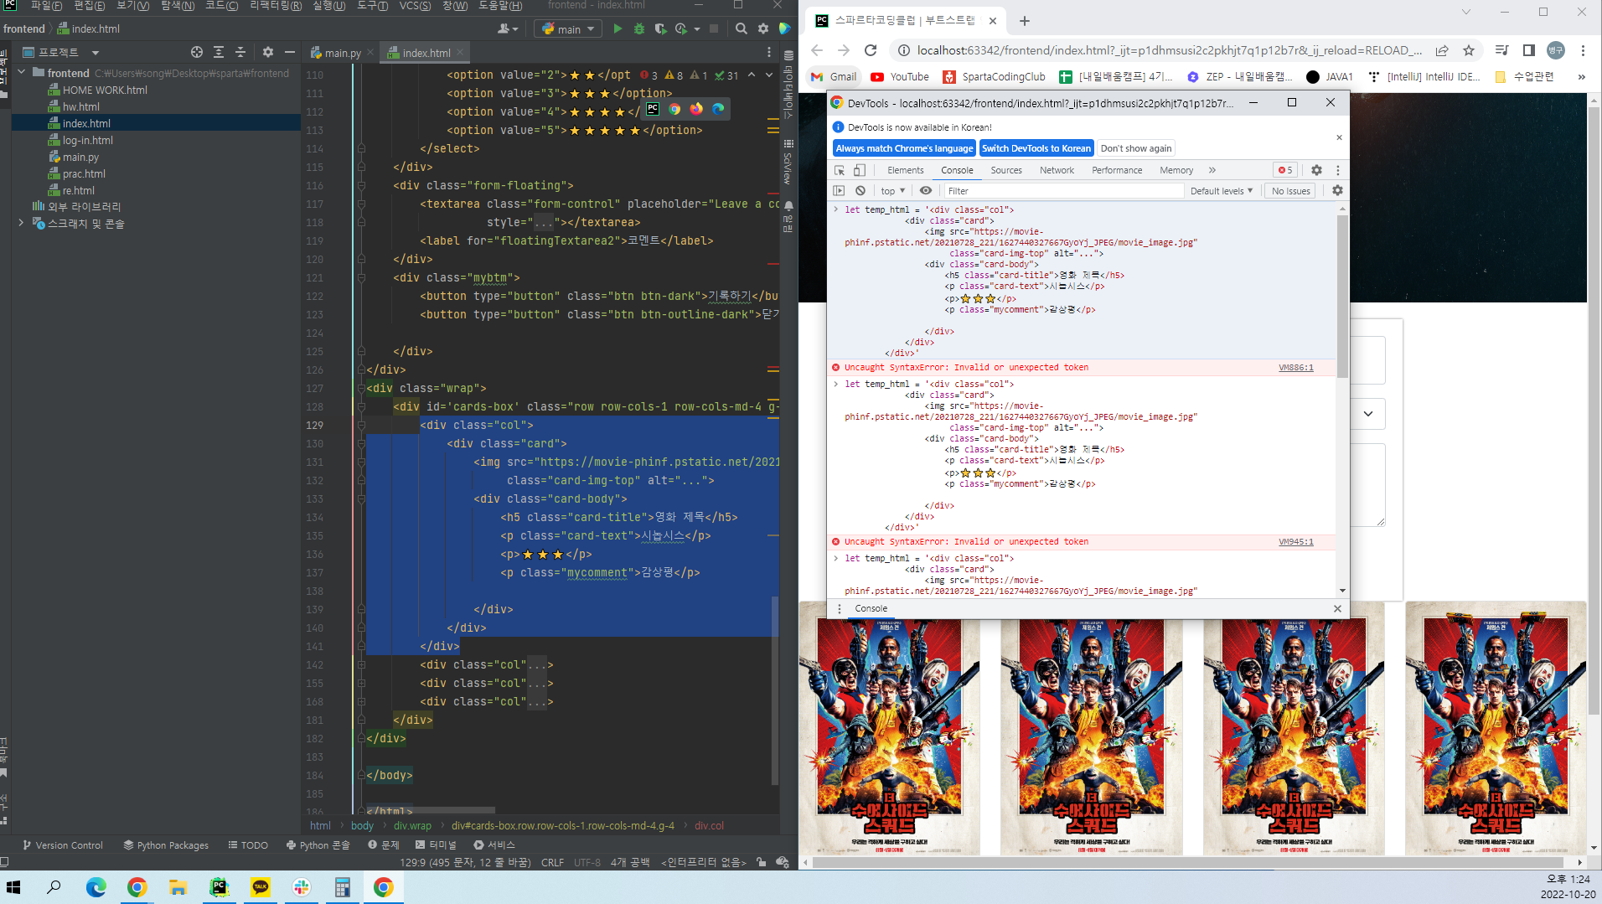1602x904 pixels.
Task: Go back in Chrome
Action: pyautogui.click(x=817, y=50)
